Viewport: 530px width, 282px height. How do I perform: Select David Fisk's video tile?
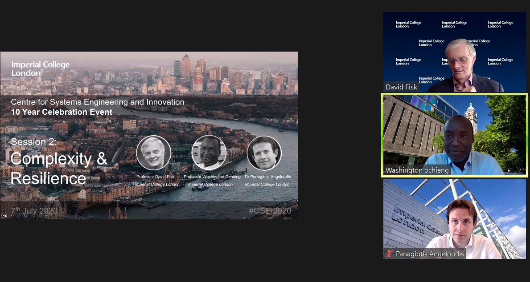pyautogui.click(x=455, y=52)
